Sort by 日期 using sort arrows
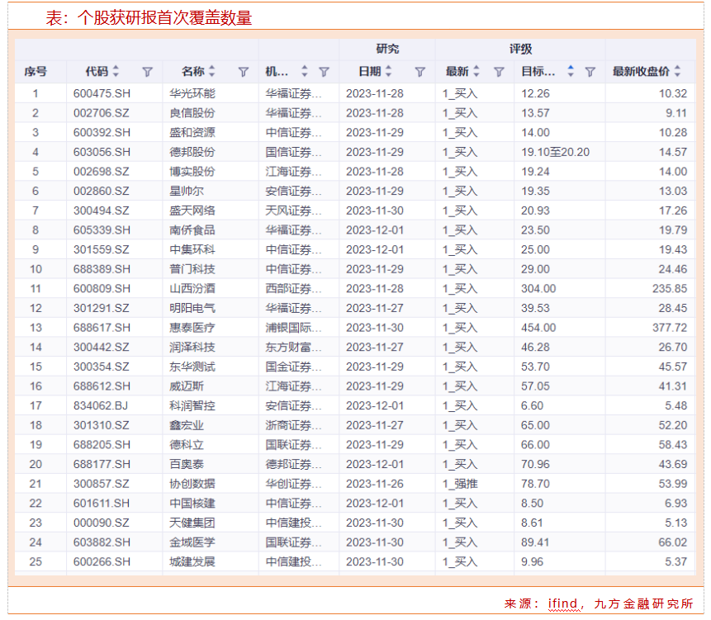This screenshot has width=711, height=620. pos(389,72)
